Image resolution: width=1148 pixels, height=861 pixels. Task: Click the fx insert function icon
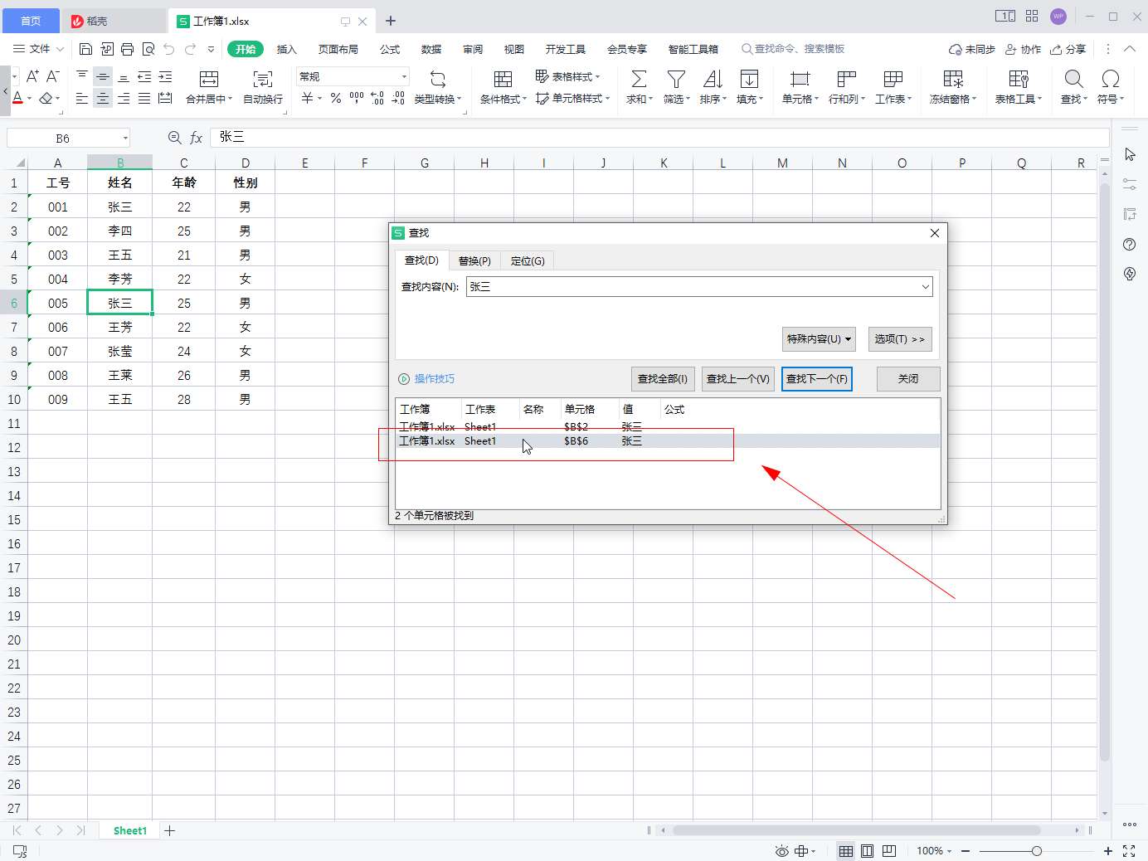pos(197,138)
